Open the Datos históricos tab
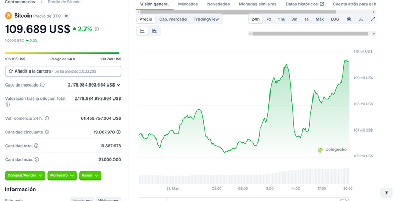The image size is (398, 201). tap(305, 4)
